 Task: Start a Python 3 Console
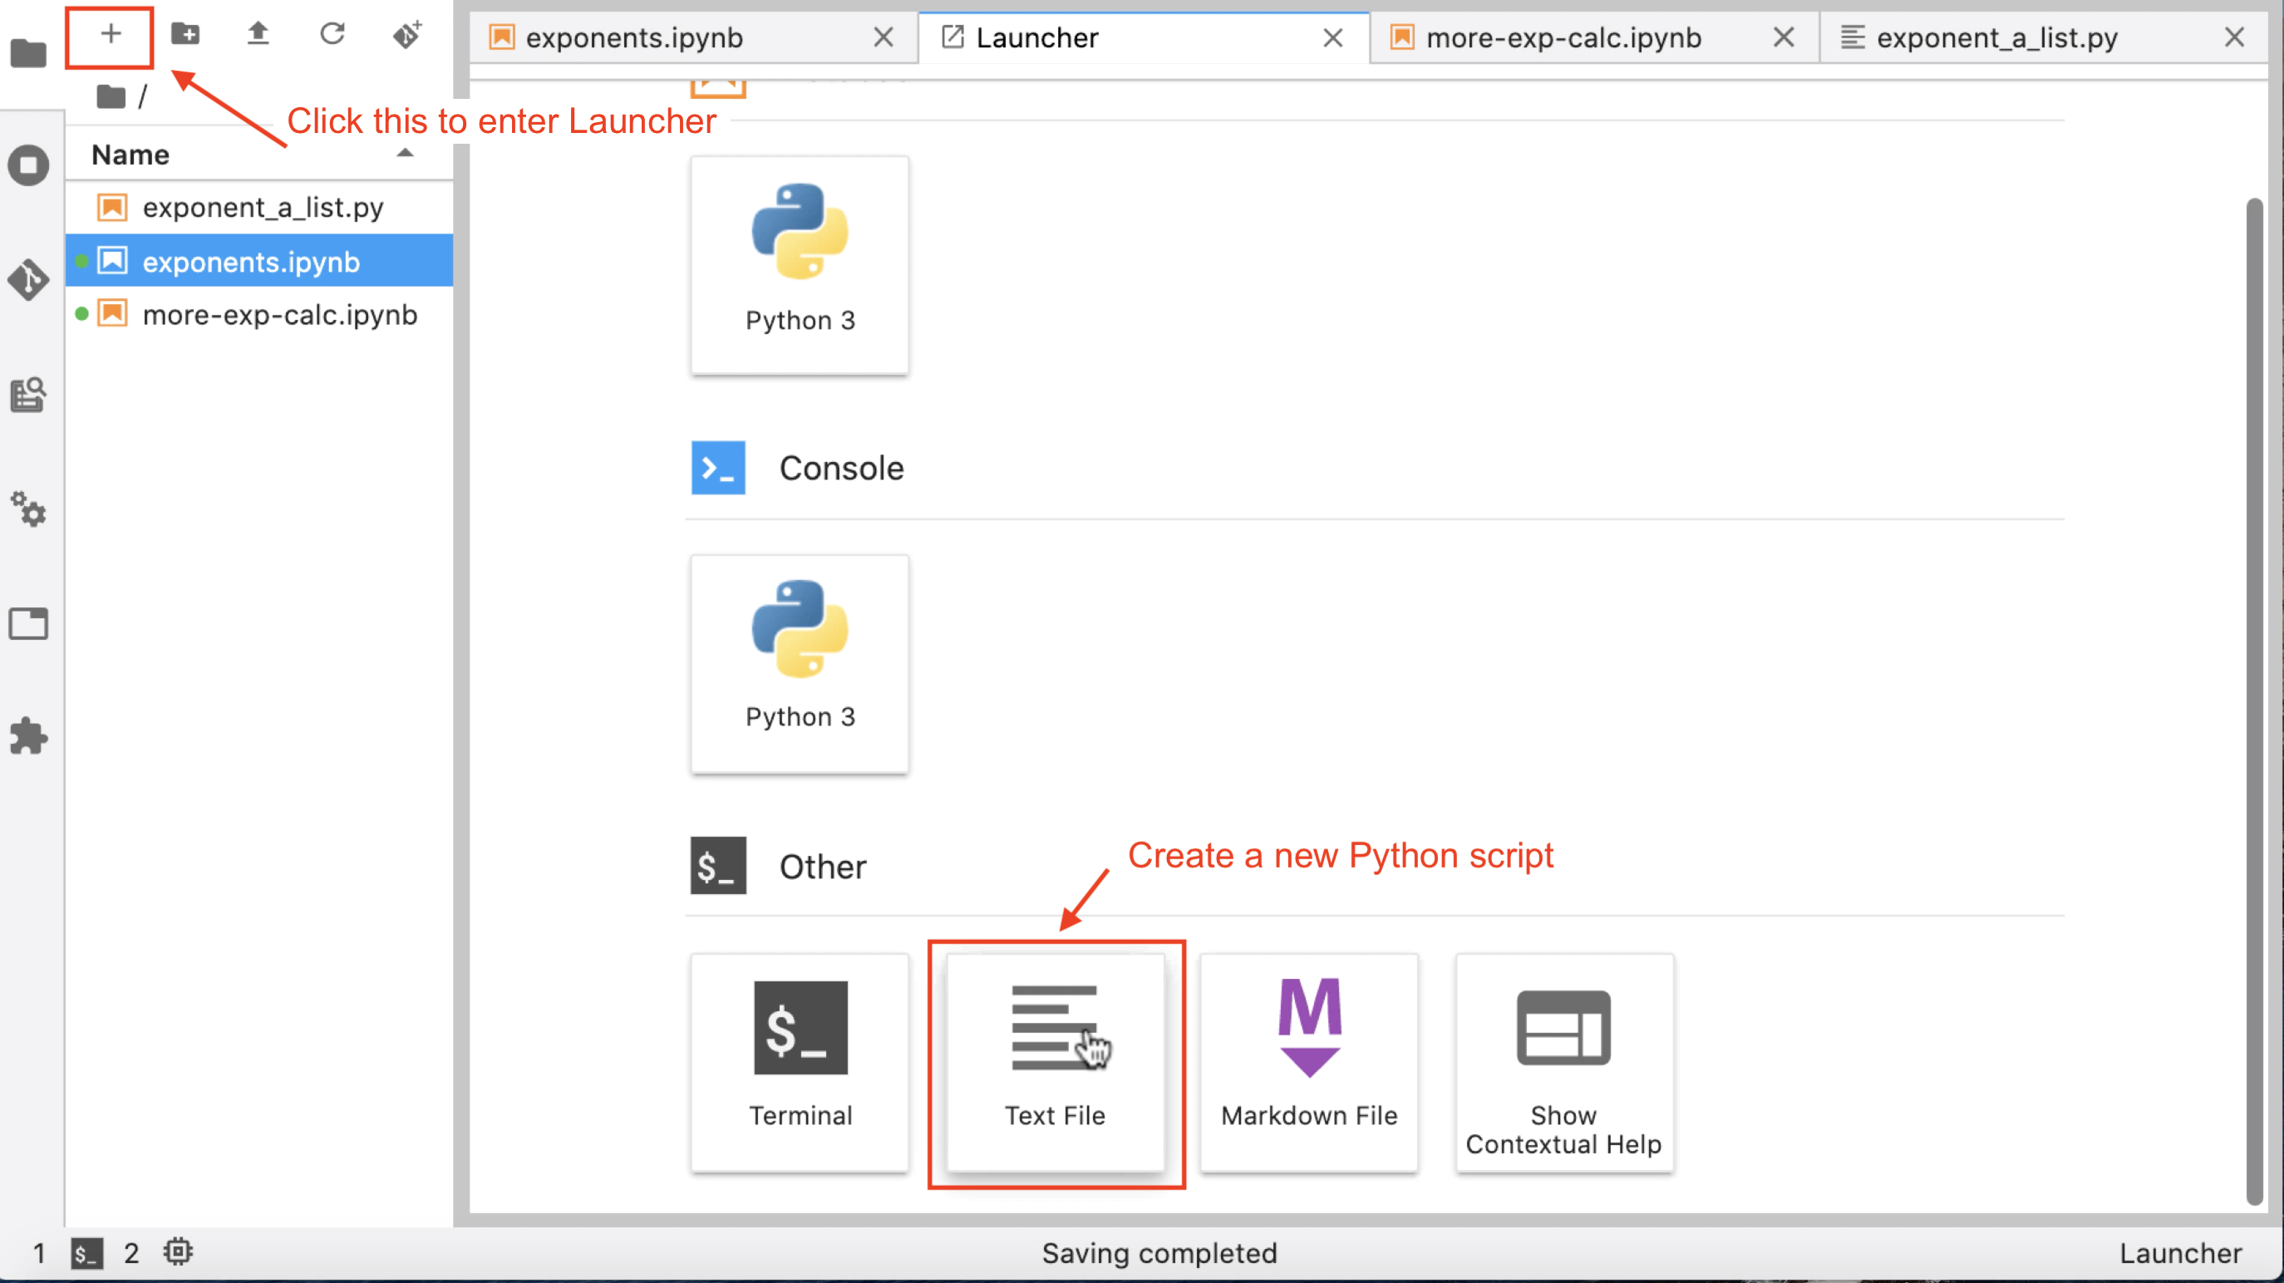tap(800, 663)
